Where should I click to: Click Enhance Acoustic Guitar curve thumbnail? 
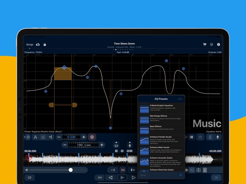point(144,161)
